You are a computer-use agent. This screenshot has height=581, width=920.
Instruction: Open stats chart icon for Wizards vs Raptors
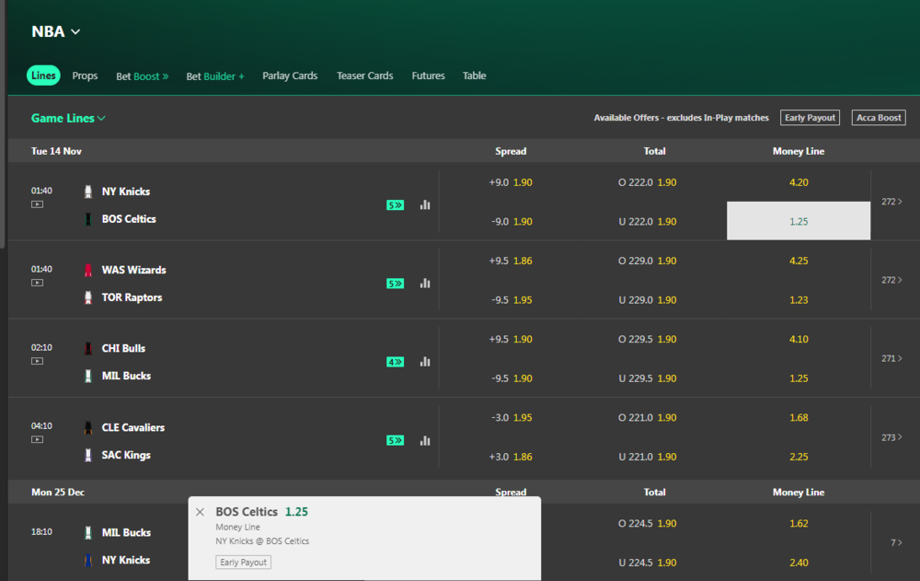pos(425,284)
